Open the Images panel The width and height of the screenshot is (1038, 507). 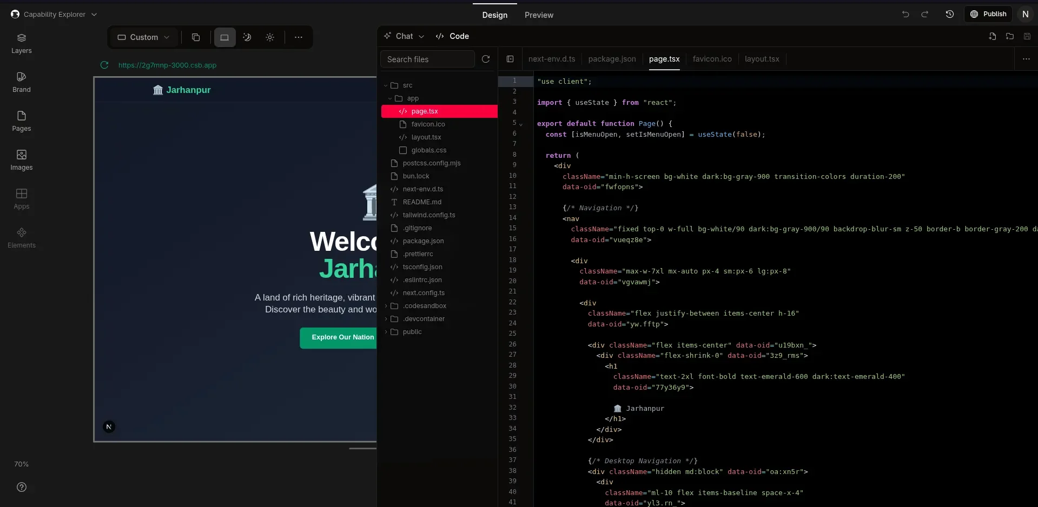pos(22,161)
